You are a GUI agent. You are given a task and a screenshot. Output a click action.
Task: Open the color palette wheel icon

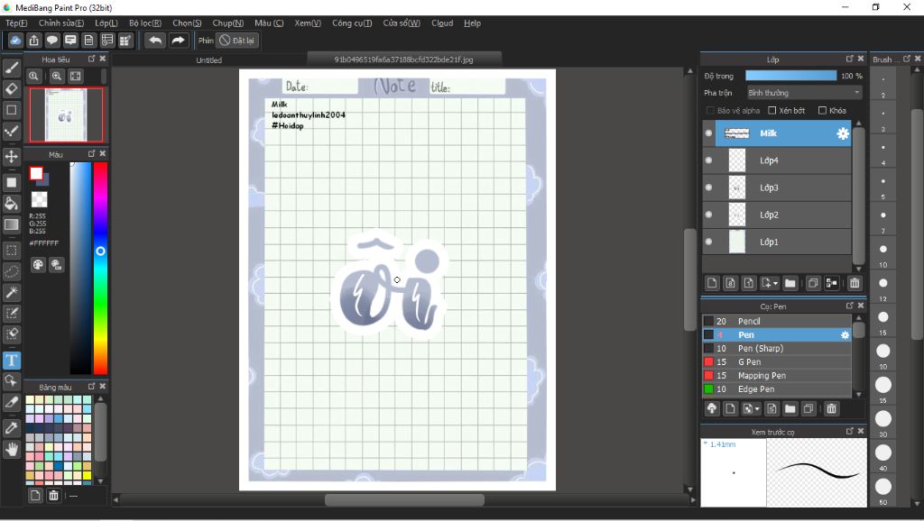tap(38, 265)
